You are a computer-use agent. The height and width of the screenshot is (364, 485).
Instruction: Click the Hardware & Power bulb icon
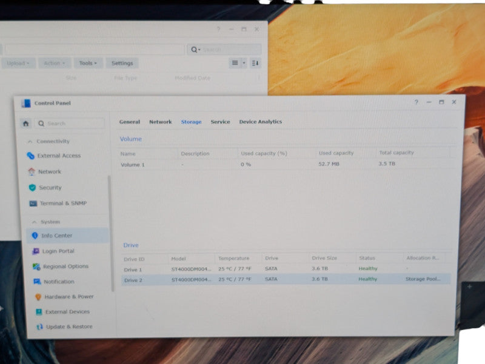click(x=38, y=297)
